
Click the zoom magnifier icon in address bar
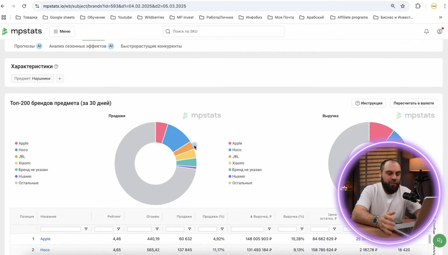point(393,6)
